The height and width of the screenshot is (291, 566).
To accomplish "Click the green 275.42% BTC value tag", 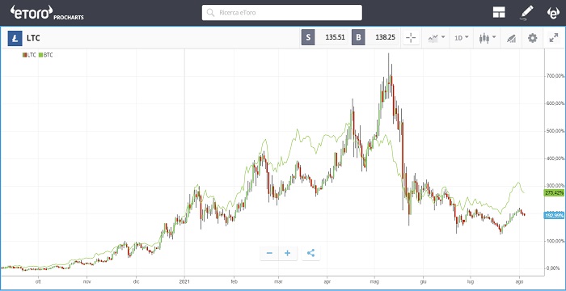I will pos(554,193).
